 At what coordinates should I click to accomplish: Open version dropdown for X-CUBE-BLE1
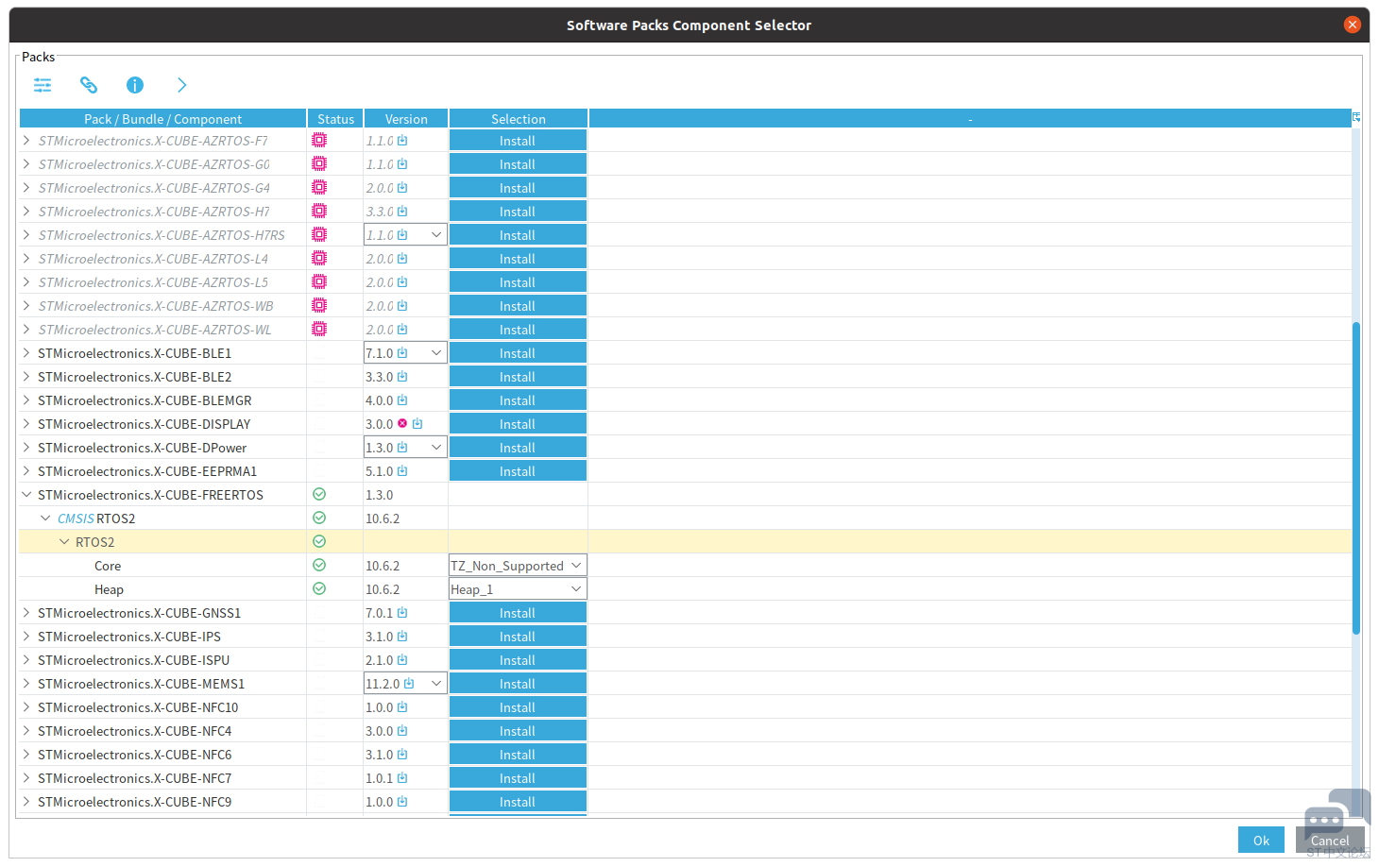tap(436, 352)
